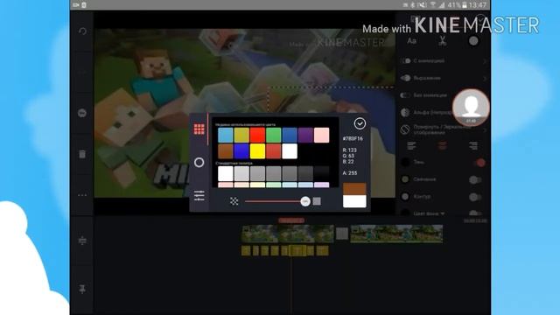Click the Wi-Fi icon in status bar
560x315 pixels.
coord(432,5)
